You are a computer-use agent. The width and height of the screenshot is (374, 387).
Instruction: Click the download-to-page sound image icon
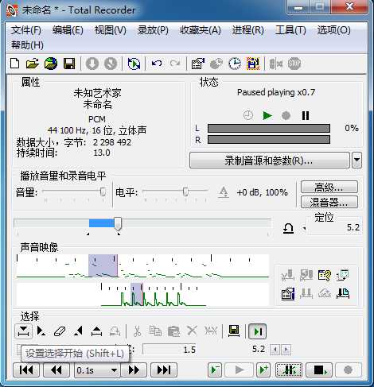(343, 293)
